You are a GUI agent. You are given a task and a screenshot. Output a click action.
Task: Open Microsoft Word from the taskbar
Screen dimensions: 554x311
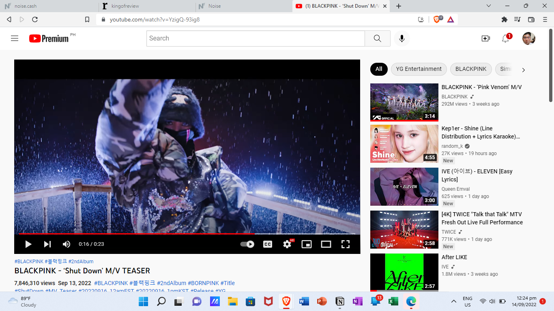tap(304, 301)
